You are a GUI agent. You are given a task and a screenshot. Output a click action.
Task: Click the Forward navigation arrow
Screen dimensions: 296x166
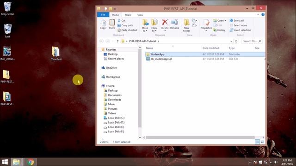click(x=108, y=41)
